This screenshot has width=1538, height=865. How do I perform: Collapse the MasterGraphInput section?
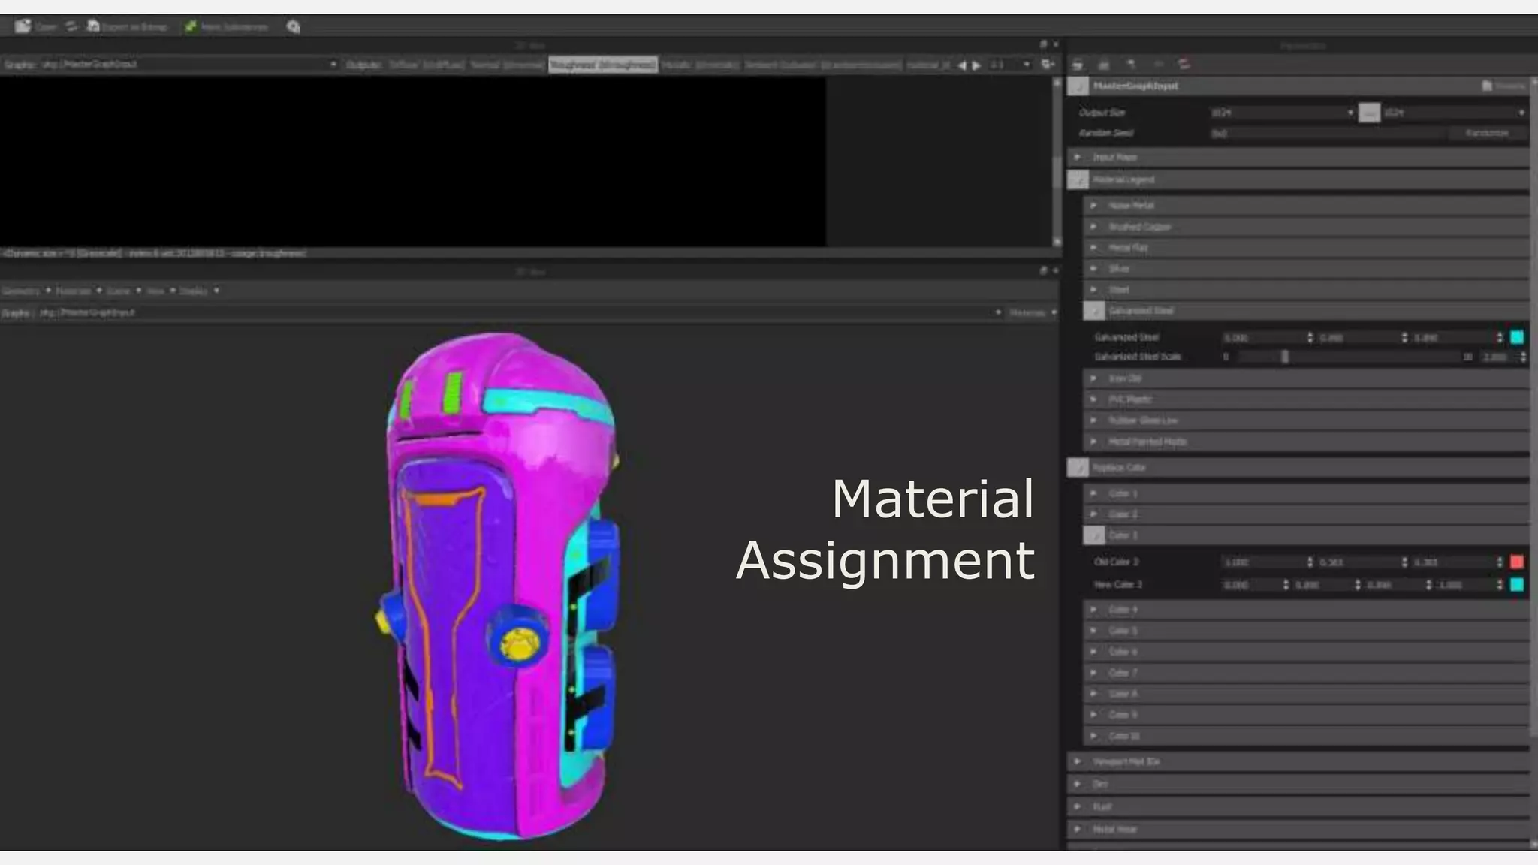click(x=1078, y=86)
